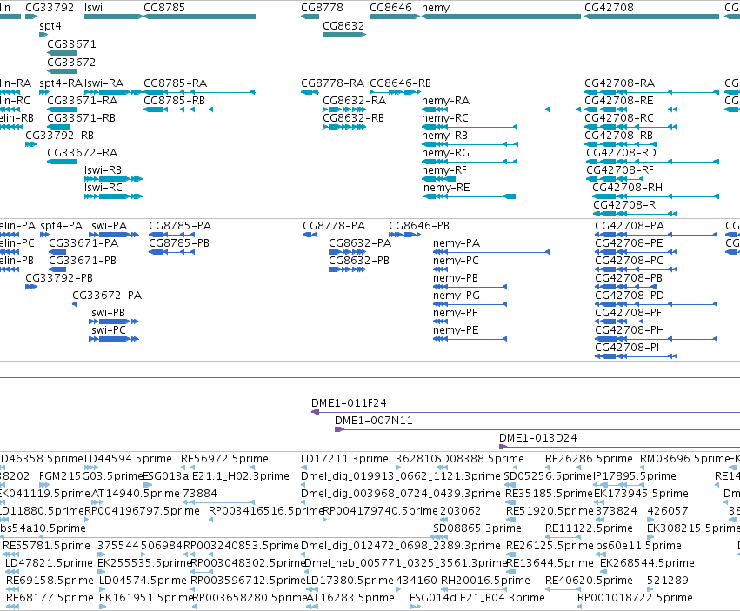
Task: Open the AT16283.5prime EST label
Action: coord(350,598)
